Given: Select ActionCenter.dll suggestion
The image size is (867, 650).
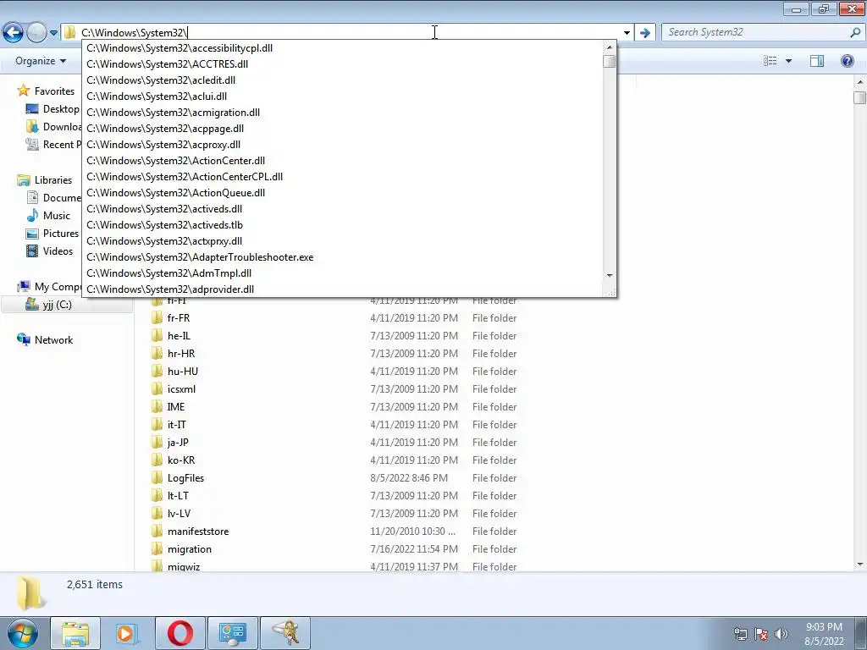Looking at the screenshot, I should click(x=343, y=160).
